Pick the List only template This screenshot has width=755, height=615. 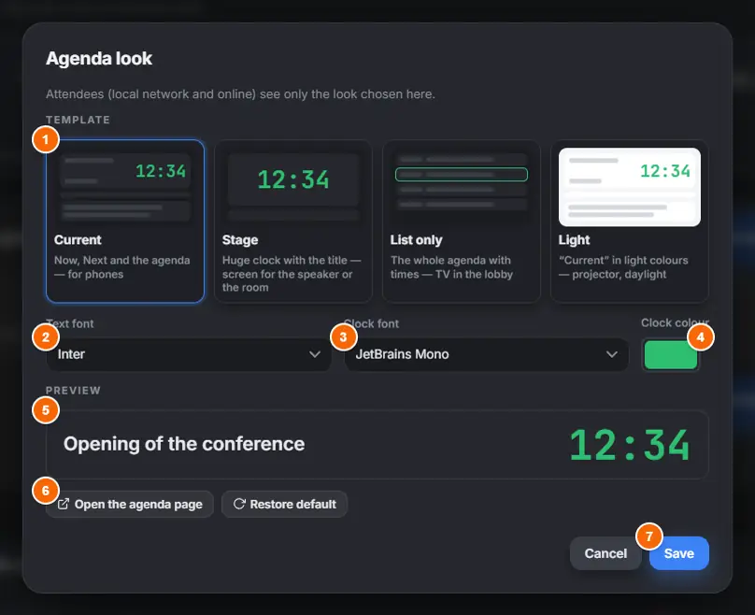(462, 222)
